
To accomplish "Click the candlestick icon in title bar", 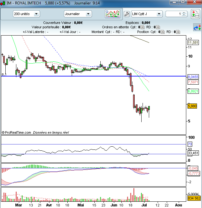I will (x=3, y=3).
